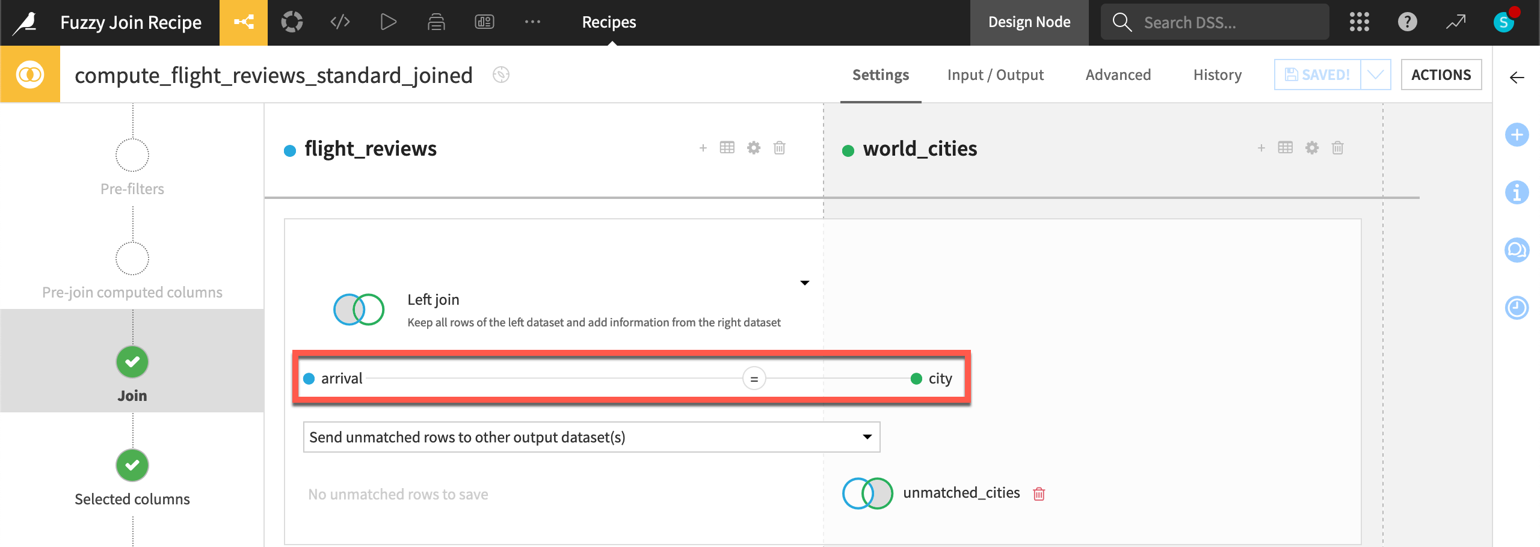Click the equals operator between arrival and city

755,378
